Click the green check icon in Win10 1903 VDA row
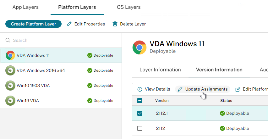The height and width of the screenshot is (139, 268). click(x=90, y=86)
